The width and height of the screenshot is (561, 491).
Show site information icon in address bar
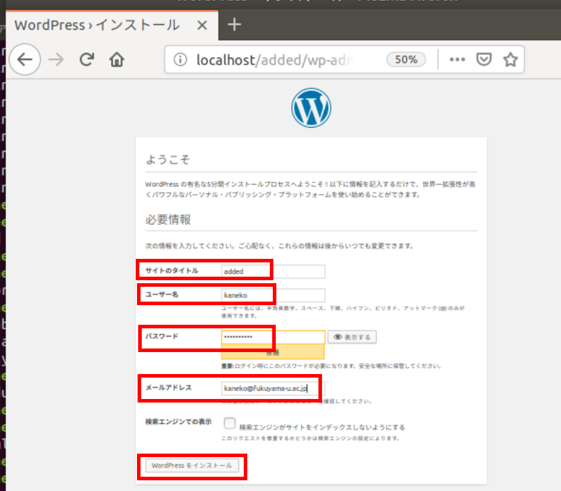tap(180, 59)
